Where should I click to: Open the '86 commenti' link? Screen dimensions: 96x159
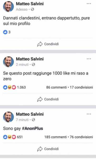(x=56, y=87)
